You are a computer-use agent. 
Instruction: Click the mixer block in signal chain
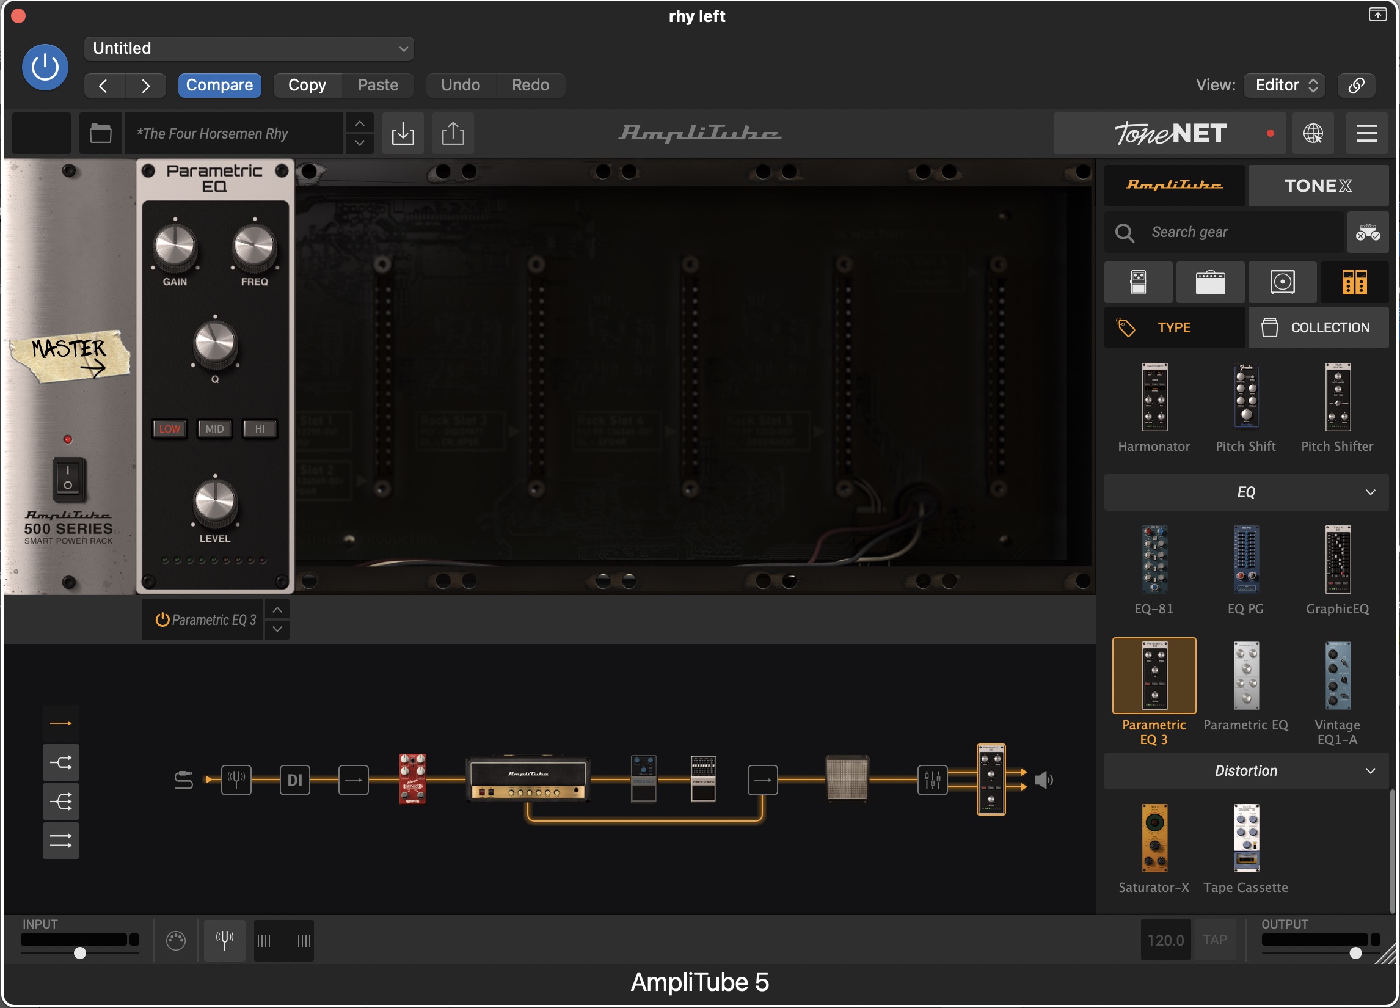(932, 780)
